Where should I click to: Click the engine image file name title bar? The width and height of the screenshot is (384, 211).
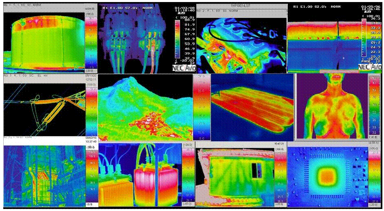point(241,6)
